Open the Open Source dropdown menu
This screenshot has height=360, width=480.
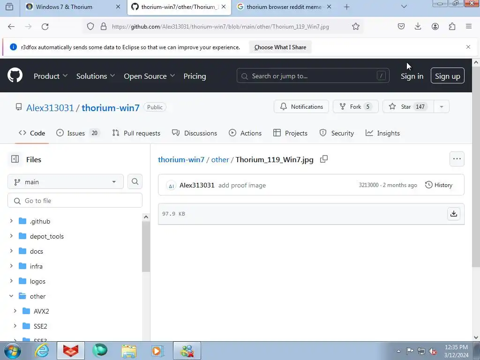click(150, 76)
